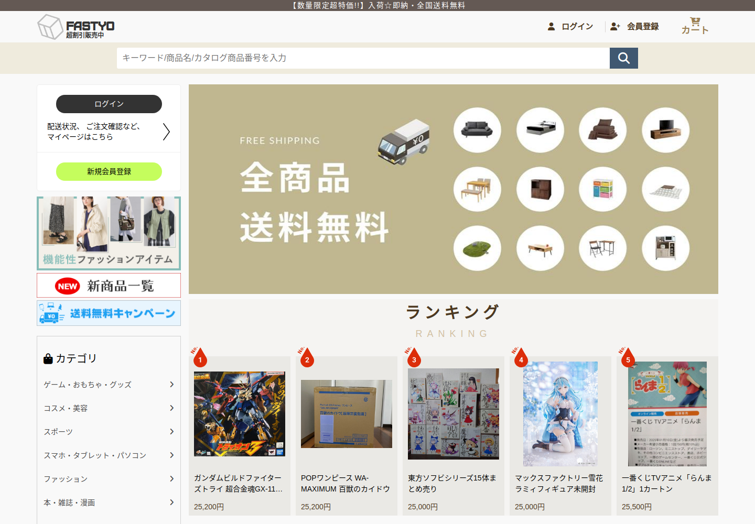Click the マイページはこちら arrow
Screen dimensions: 755x524
point(166,132)
